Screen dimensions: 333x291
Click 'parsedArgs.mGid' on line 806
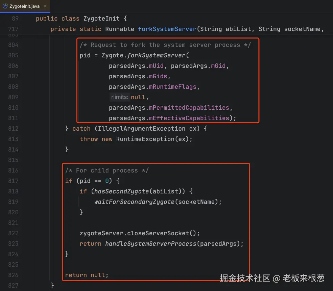pyautogui.click(x=198, y=66)
